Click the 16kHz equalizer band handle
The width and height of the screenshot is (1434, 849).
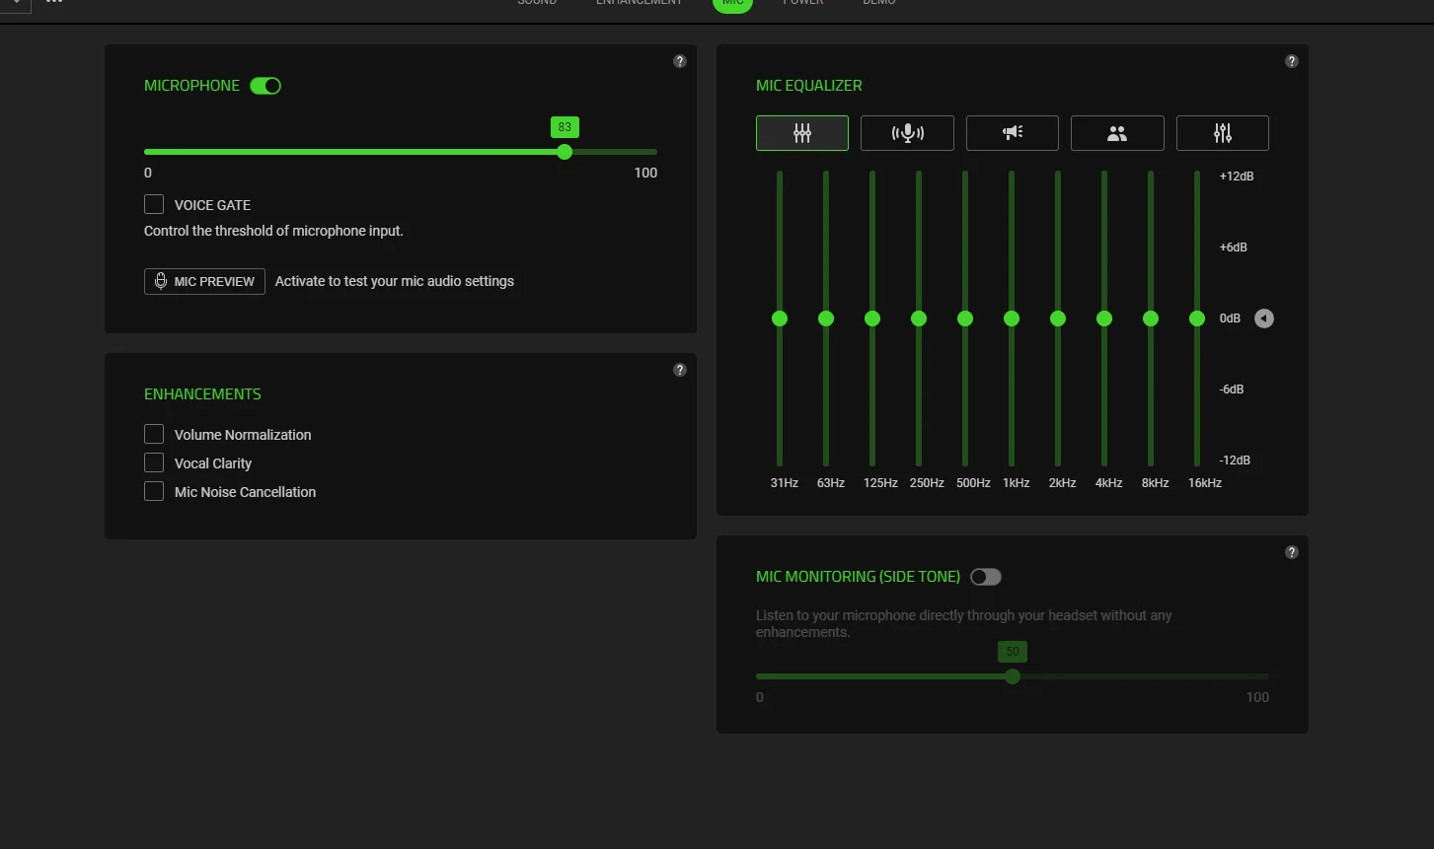pyautogui.click(x=1197, y=318)
